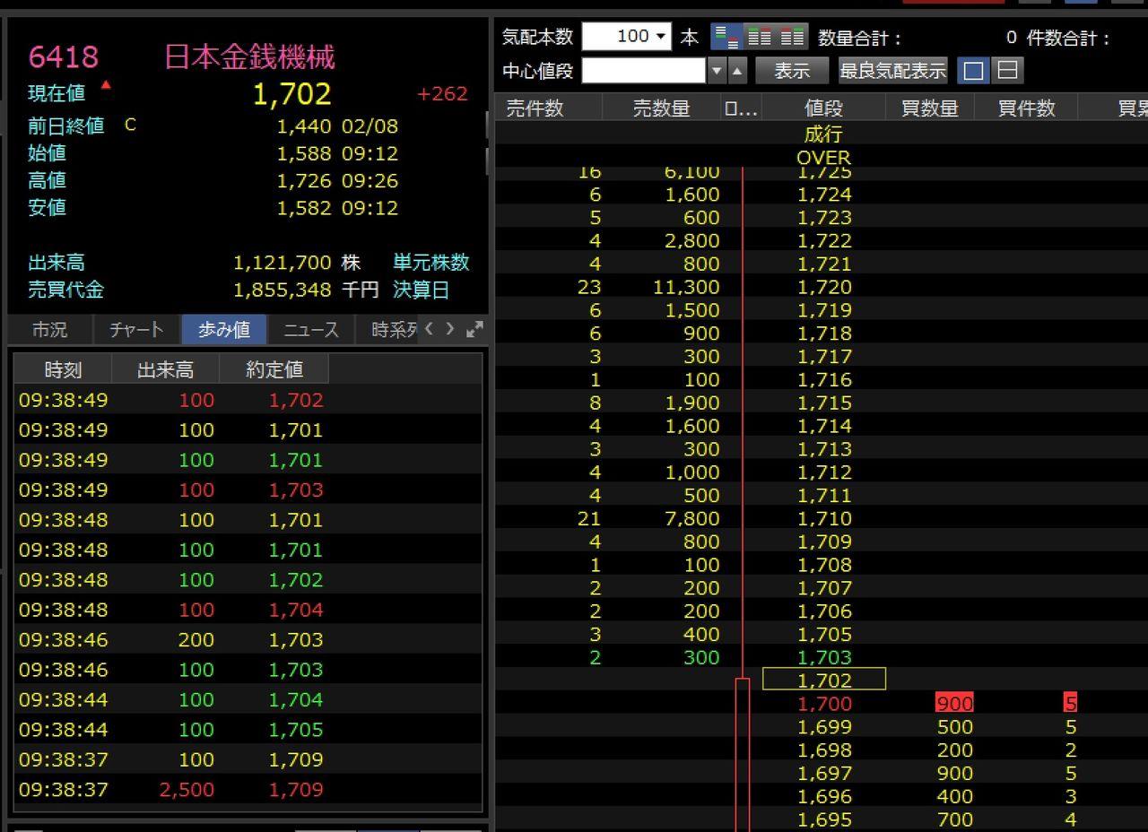Toggle the 歩み値 view off via its tab

coord(223,329)
